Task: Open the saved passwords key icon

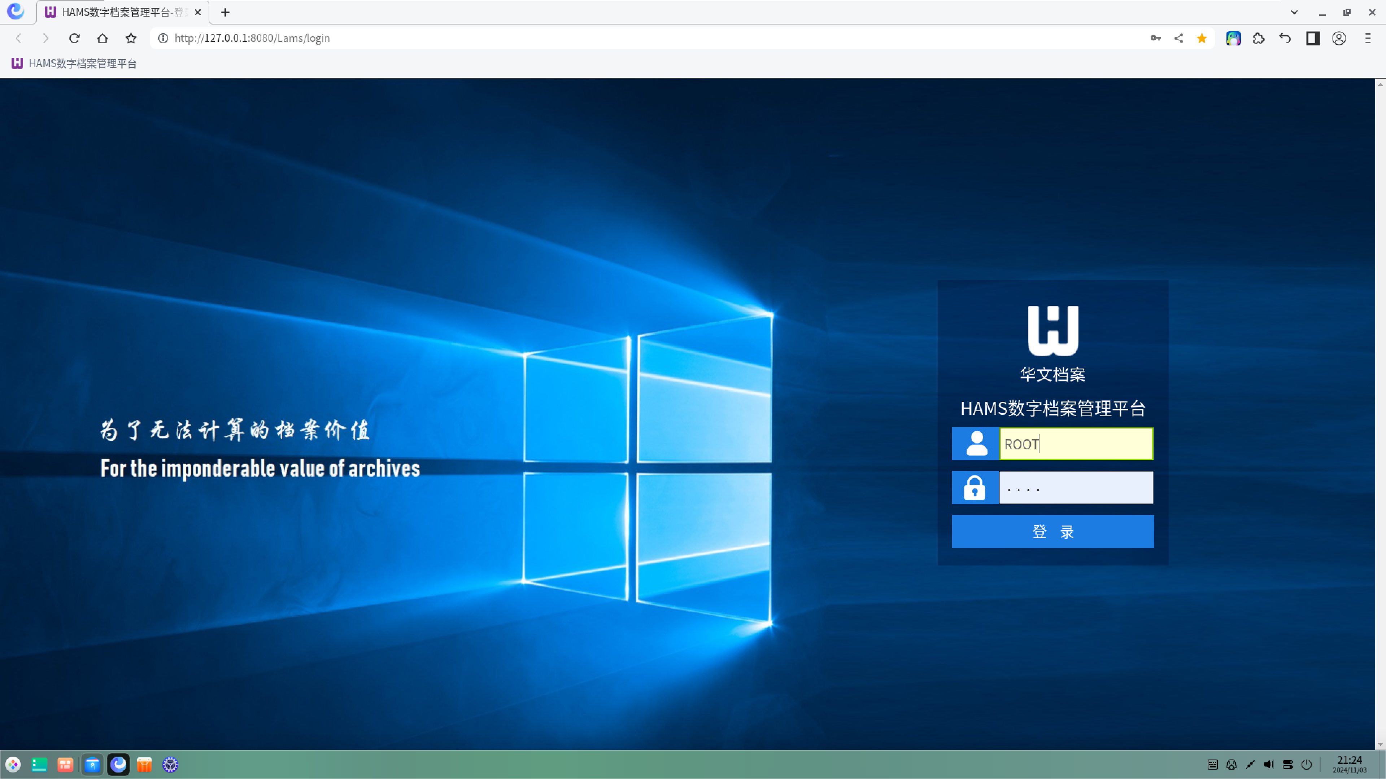Action: (x=1155, y=38)
